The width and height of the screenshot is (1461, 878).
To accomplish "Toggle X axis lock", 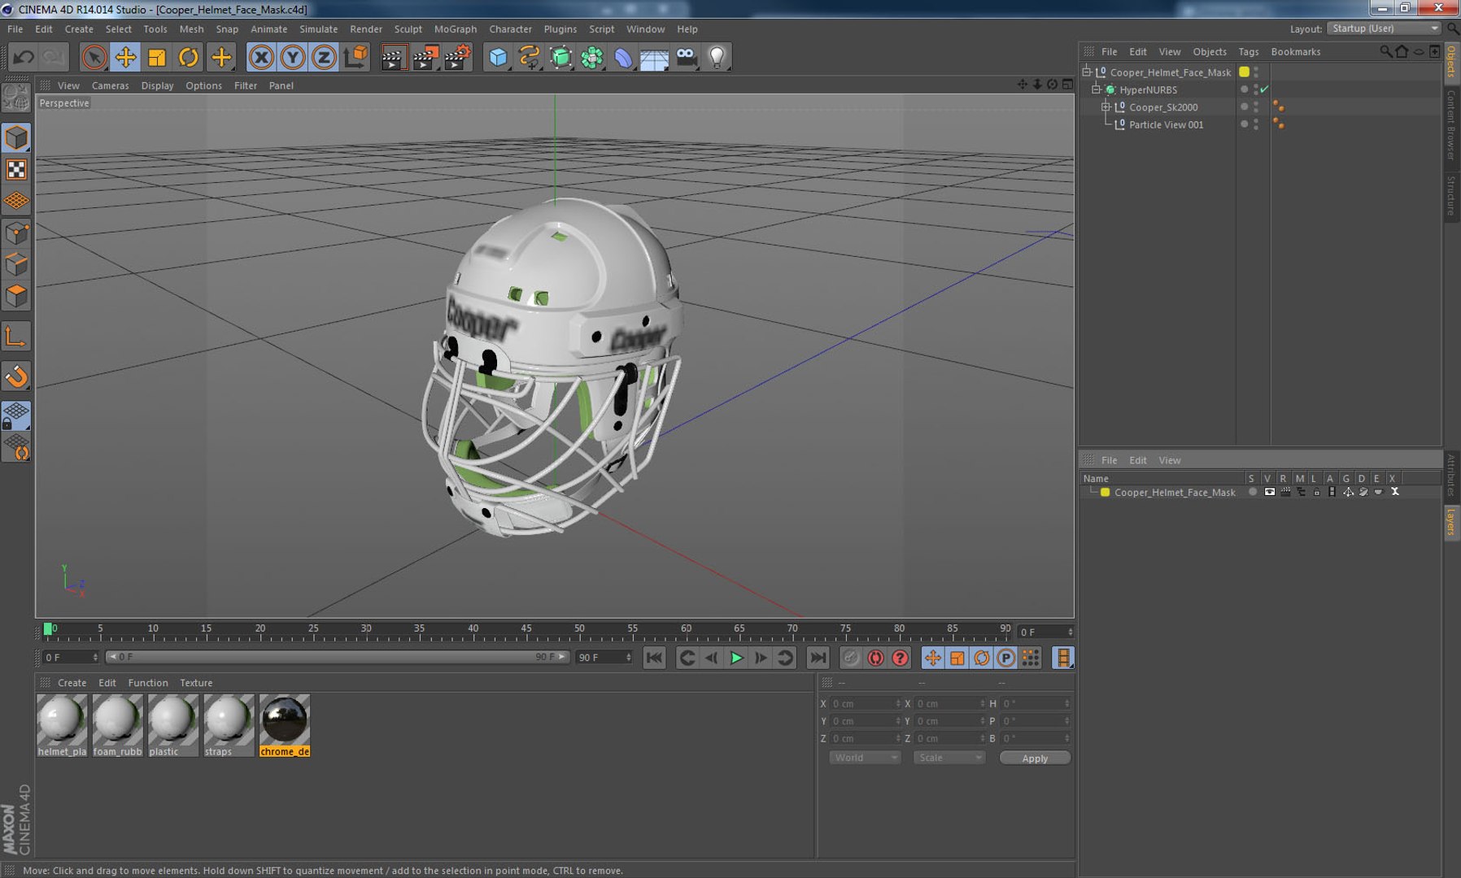I will (x=261, y=57).
